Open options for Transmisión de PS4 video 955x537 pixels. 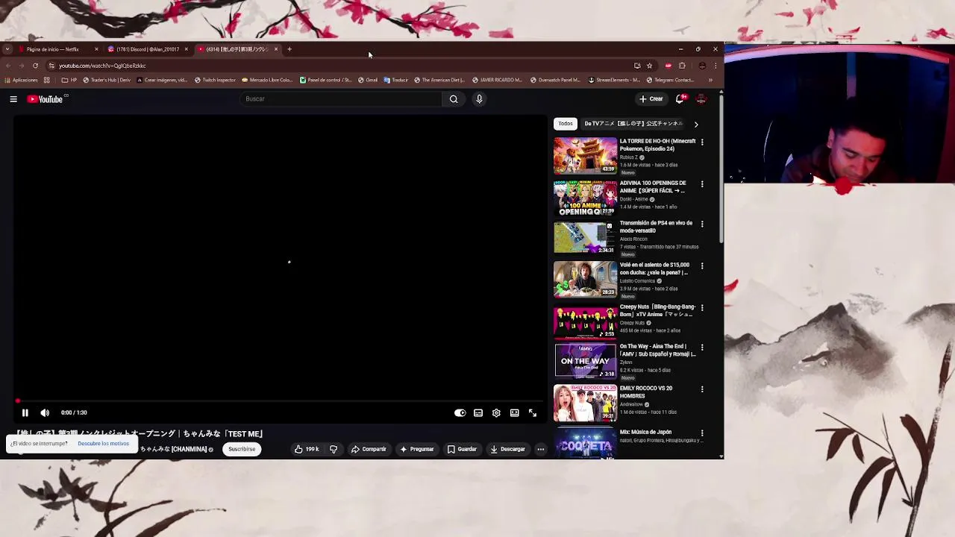tap(702, 224)
